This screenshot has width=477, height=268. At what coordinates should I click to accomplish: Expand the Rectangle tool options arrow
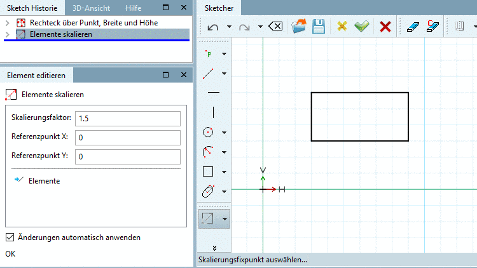225,172
